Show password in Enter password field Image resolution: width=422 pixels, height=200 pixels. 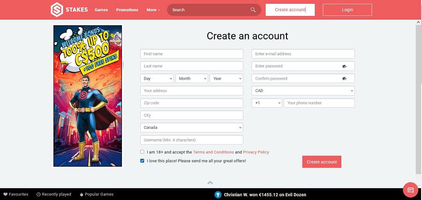[x=344, y=66]
